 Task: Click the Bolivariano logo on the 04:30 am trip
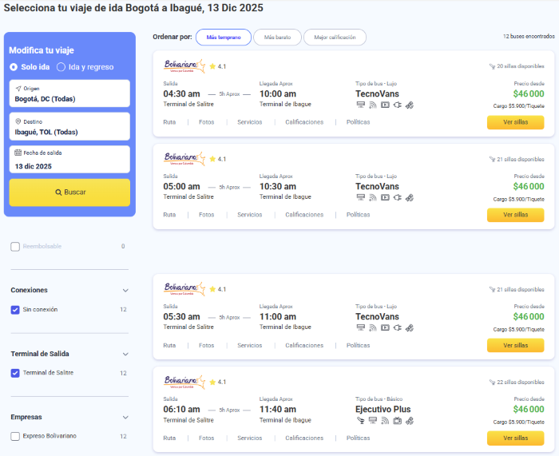coord(184,66)
